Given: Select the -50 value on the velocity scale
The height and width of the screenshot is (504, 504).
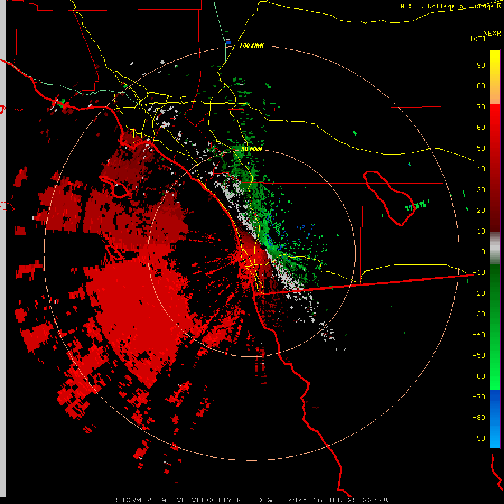Looking at the screenshot, I should click(479, 356).
